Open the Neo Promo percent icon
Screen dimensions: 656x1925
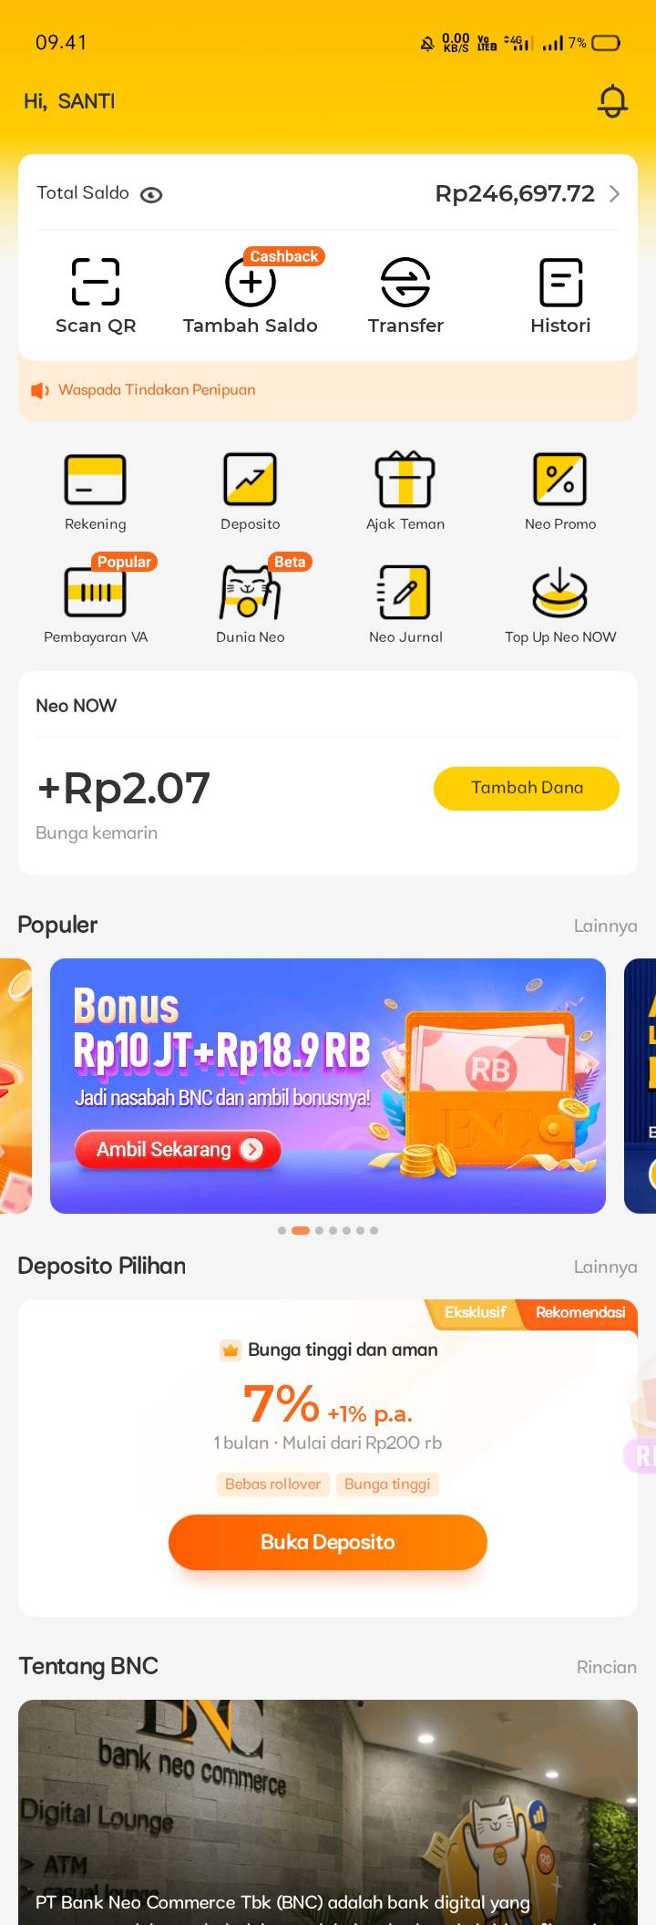click(x=560, y=479)
